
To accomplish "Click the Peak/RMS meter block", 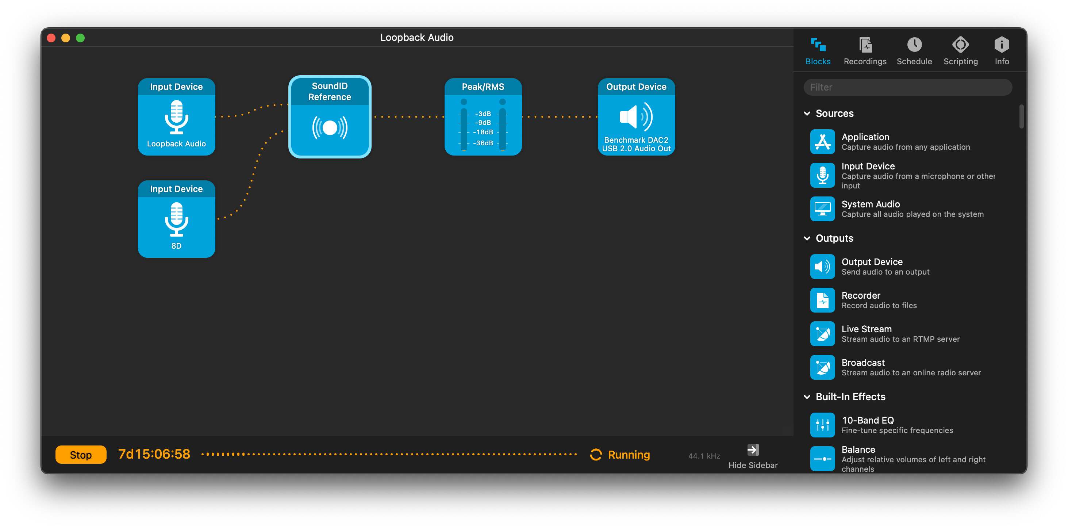I will click(483, 117).
